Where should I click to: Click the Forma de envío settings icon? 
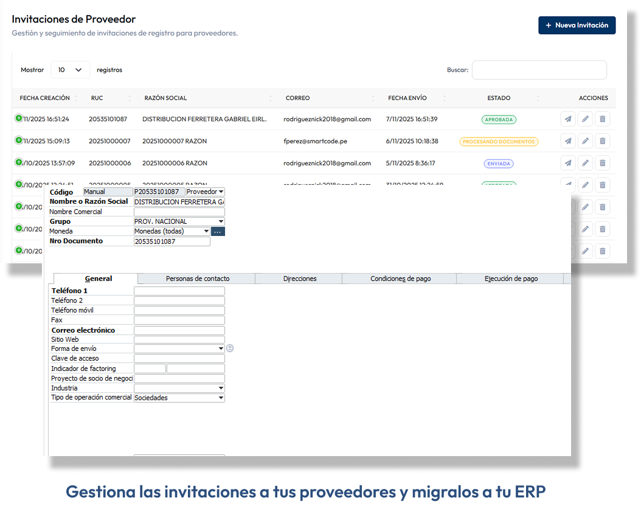pyautogui.click(x=230, y=348)
